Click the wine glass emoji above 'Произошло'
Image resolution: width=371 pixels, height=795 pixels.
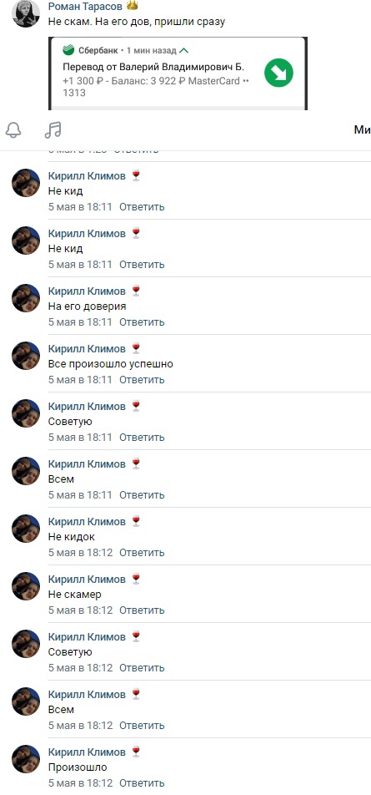[135, 752]
